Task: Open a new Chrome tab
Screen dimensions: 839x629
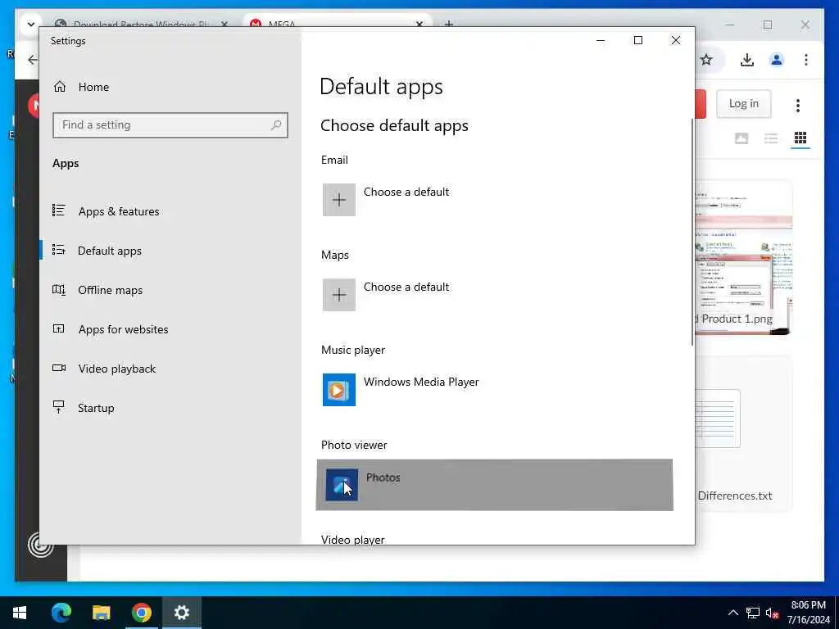Action: [449, 24]
